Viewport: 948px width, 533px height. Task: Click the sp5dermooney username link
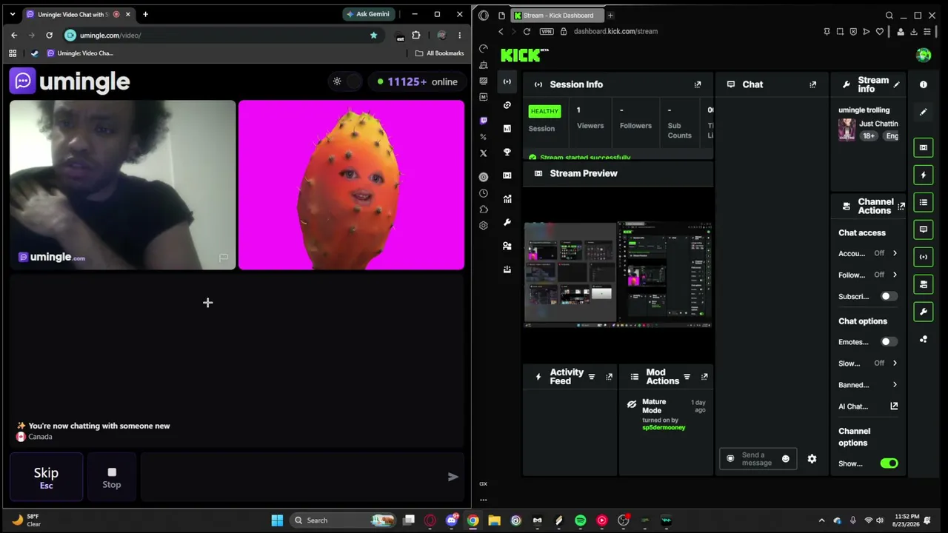[664, 428]
